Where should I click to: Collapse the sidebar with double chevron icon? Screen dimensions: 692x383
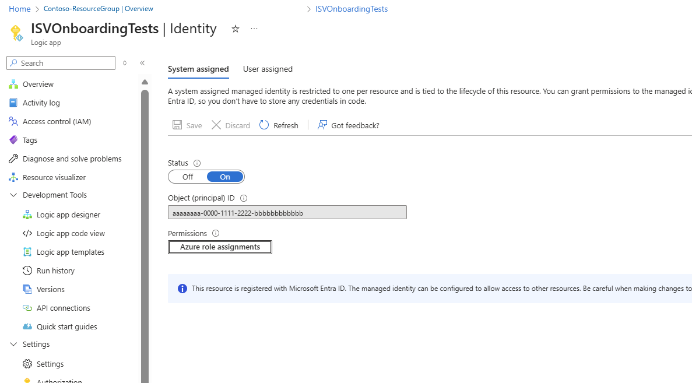click(x=142, y=63)
